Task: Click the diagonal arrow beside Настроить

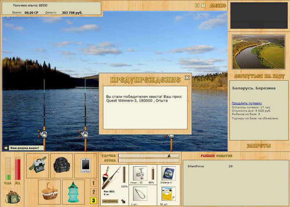Action: 123,201
